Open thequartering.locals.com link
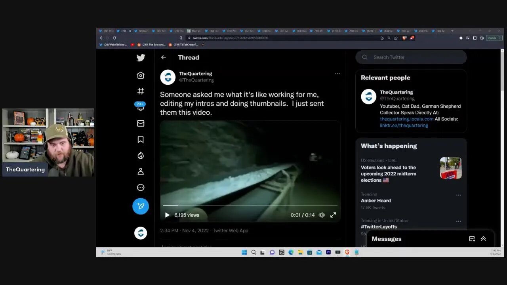 [x=406, y=119]
